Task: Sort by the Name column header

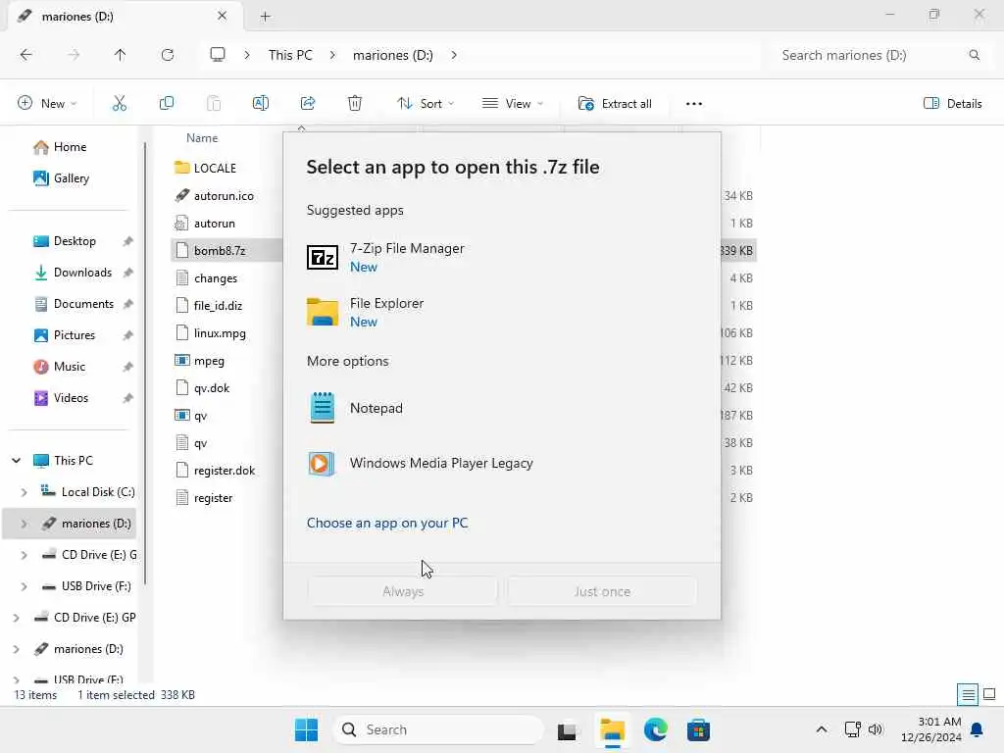Action: point(202,137)
